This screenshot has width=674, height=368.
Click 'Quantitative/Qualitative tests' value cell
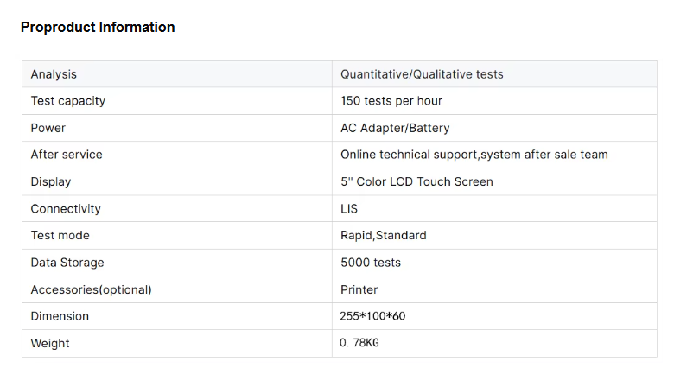[x=422, y=74]
